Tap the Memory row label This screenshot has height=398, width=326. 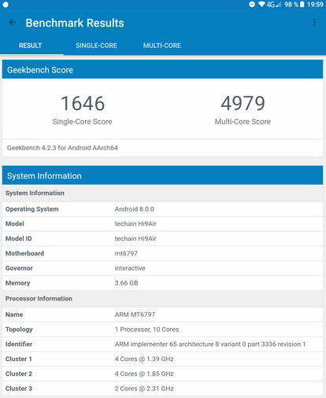(18, 283)
